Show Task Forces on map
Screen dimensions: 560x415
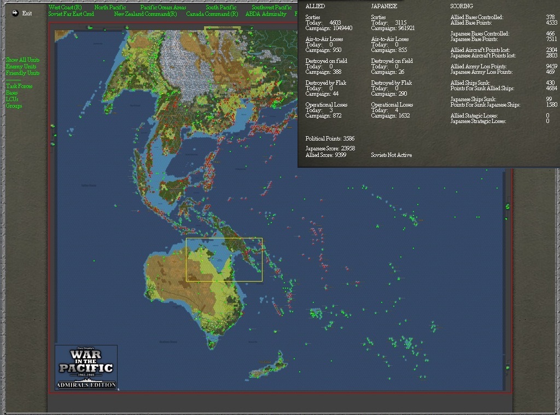point(19,86)
